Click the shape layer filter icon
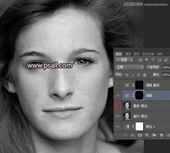The width and height of the screenshot is (170, 153). coord(160,60)
